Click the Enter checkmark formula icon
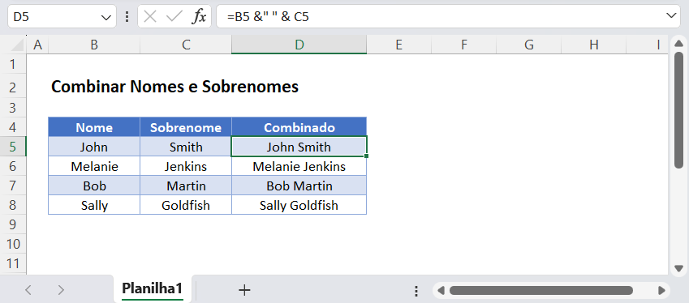This screenshot has height=303, width=689. [x=174, y=17]
